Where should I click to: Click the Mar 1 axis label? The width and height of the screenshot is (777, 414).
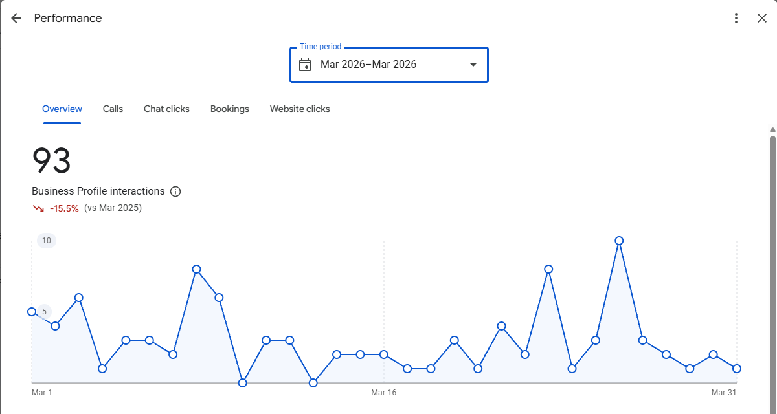pyautogui.click(x=42, y=393)
